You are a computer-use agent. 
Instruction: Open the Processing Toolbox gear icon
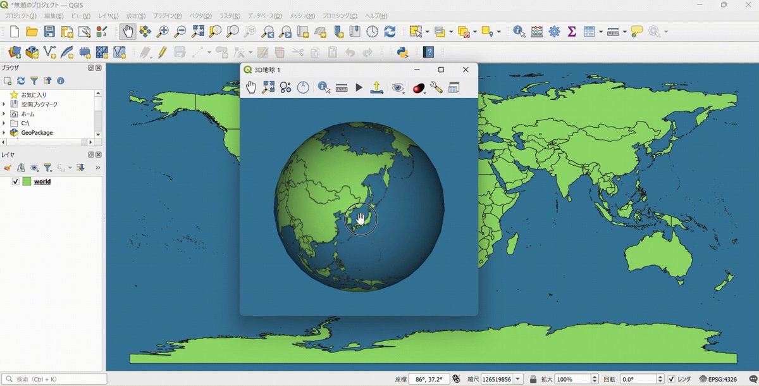click(x=555, y=32)
